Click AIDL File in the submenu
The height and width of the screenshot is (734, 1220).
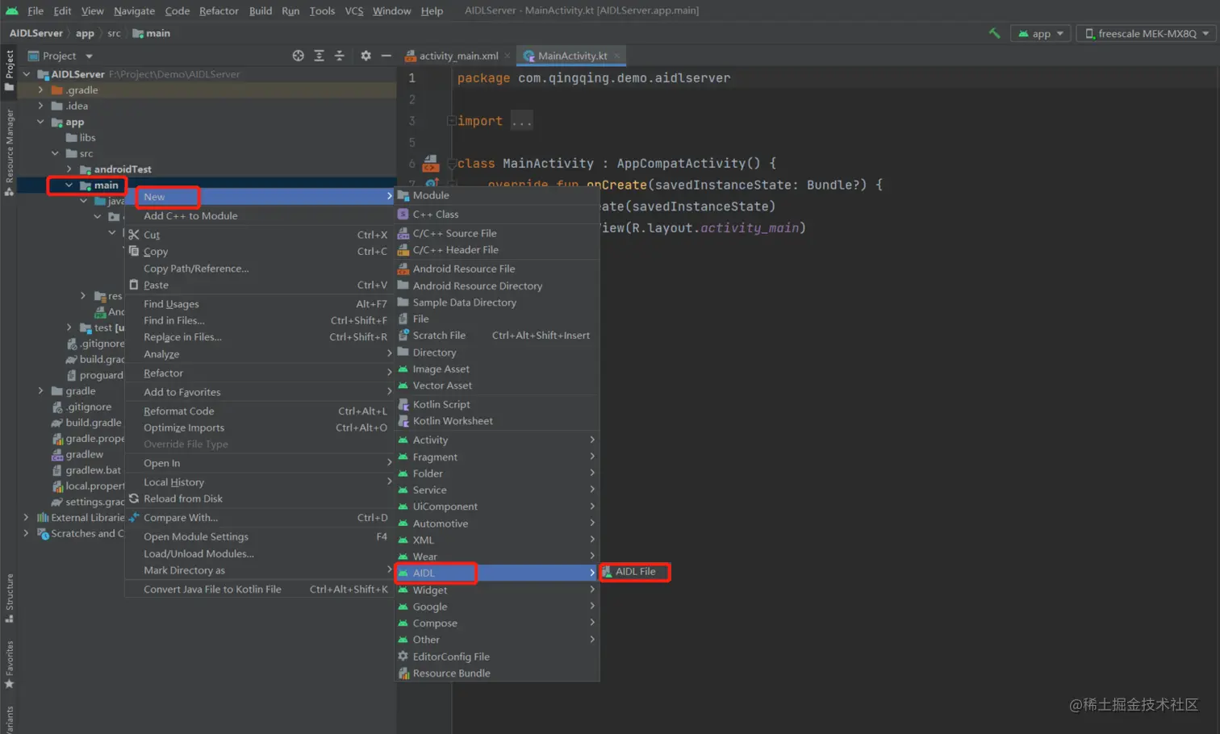click(x=635, y=572)
